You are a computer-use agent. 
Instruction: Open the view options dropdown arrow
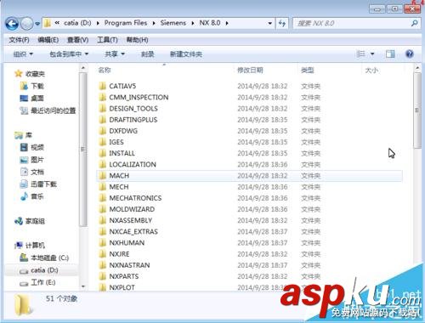point(372,54)
